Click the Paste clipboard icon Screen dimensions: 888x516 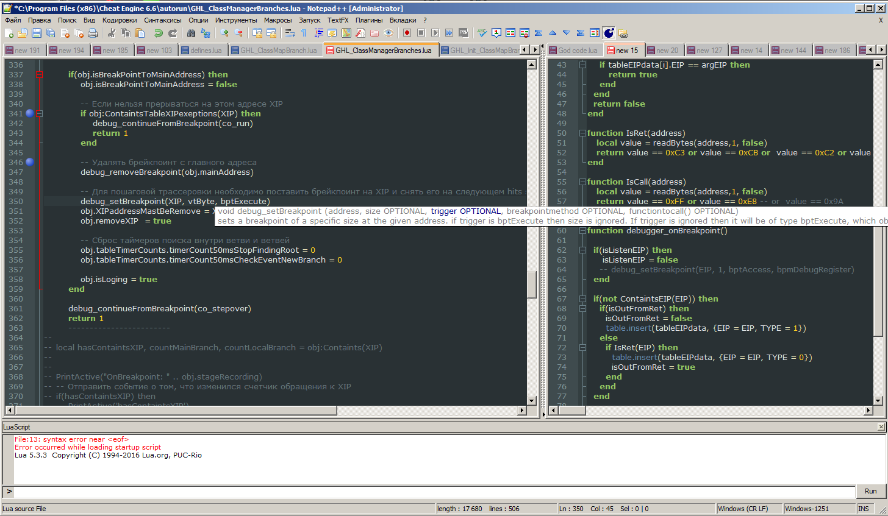tap(140, 33)
